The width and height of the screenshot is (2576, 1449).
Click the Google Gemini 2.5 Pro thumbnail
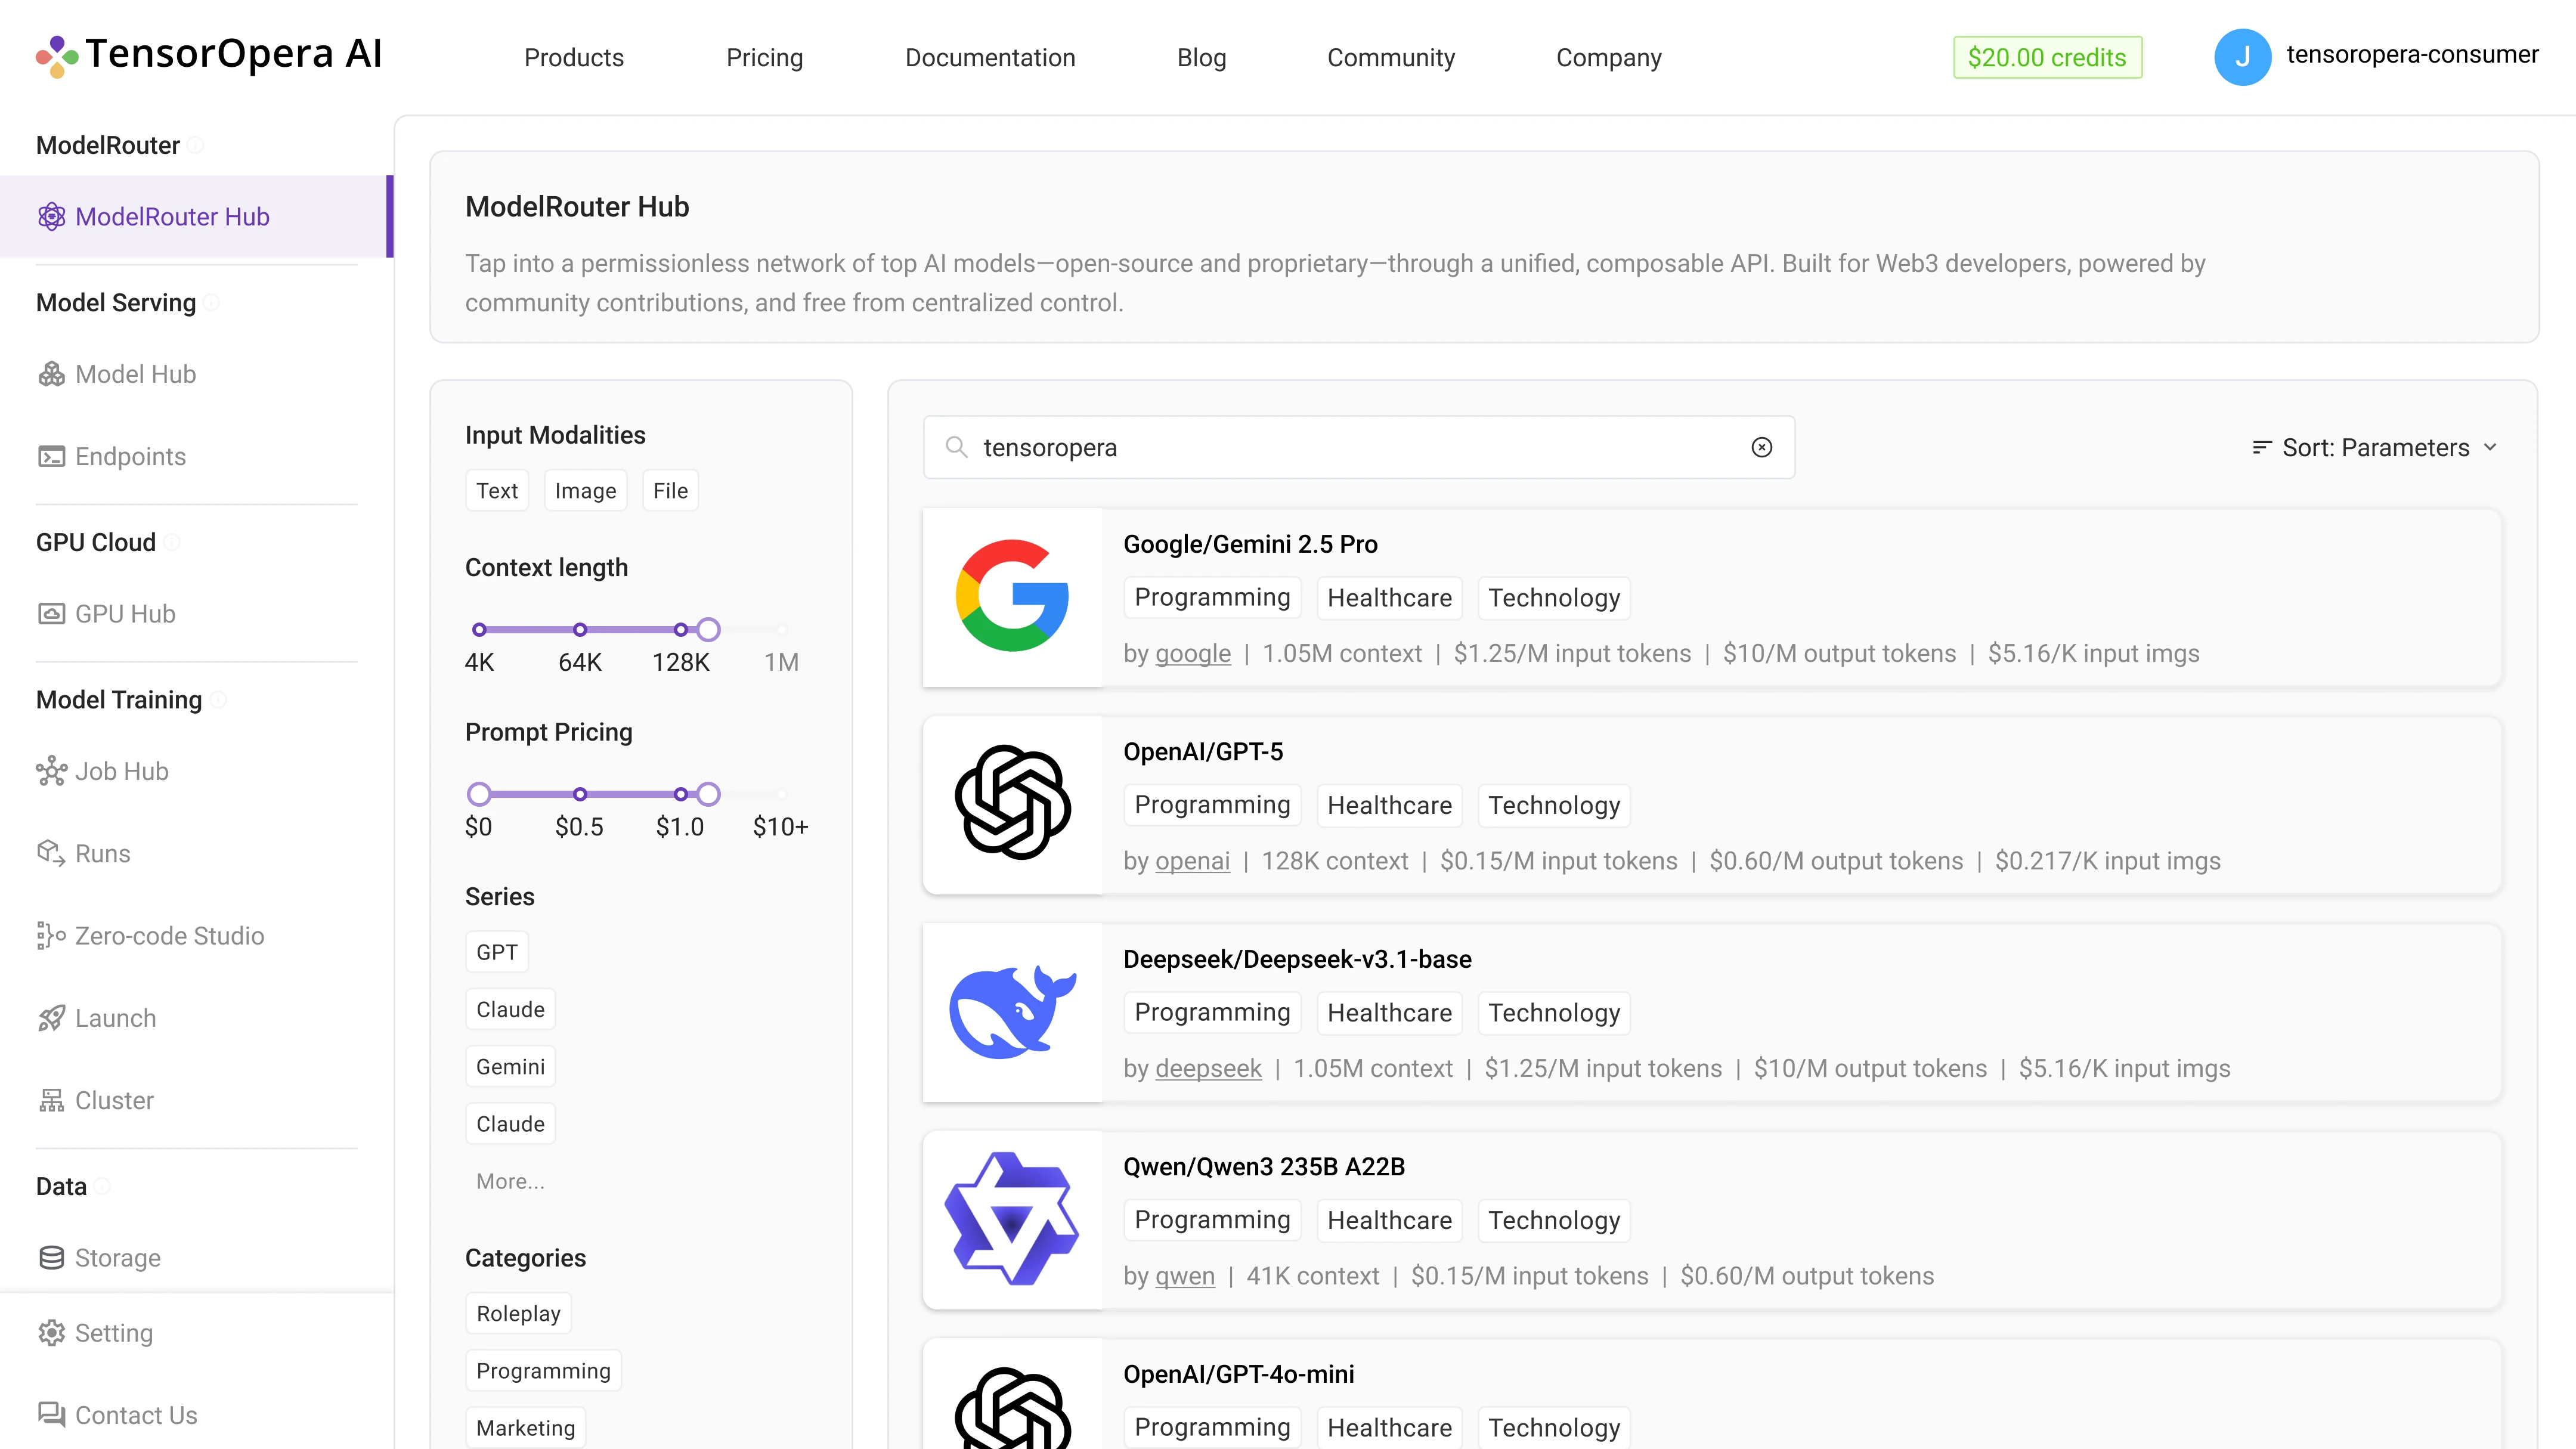(1012, 597)
